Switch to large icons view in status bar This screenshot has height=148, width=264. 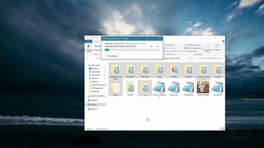[x=223, y=129]
